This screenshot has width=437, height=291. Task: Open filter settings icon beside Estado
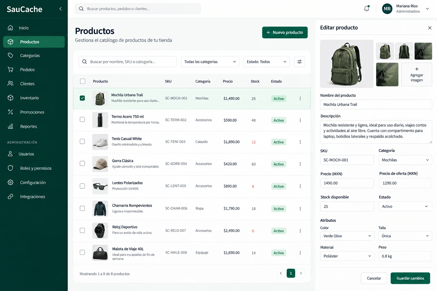pyautogui.click(x=300, y=62)
